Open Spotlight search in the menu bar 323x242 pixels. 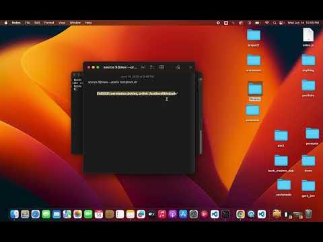(275, 23)
